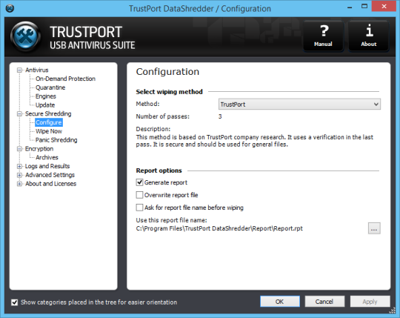Collapse the Antivirus tree node
The height and width of the screenshot is (318, 400).
(19, 70)
